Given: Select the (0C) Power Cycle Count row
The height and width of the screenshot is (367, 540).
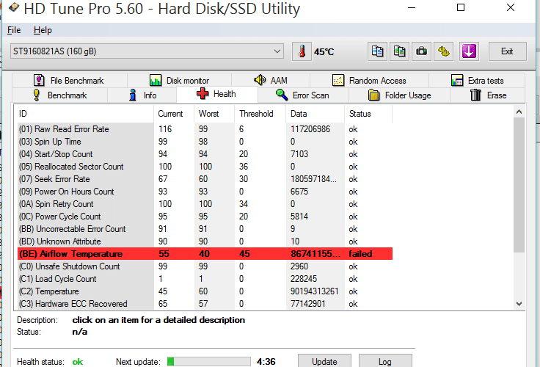Looking at the screenshot, I should [x=205, y=217].
